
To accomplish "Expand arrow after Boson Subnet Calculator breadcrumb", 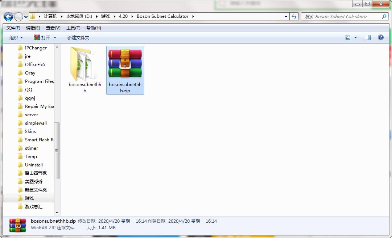I will click(x=193, y=17).
